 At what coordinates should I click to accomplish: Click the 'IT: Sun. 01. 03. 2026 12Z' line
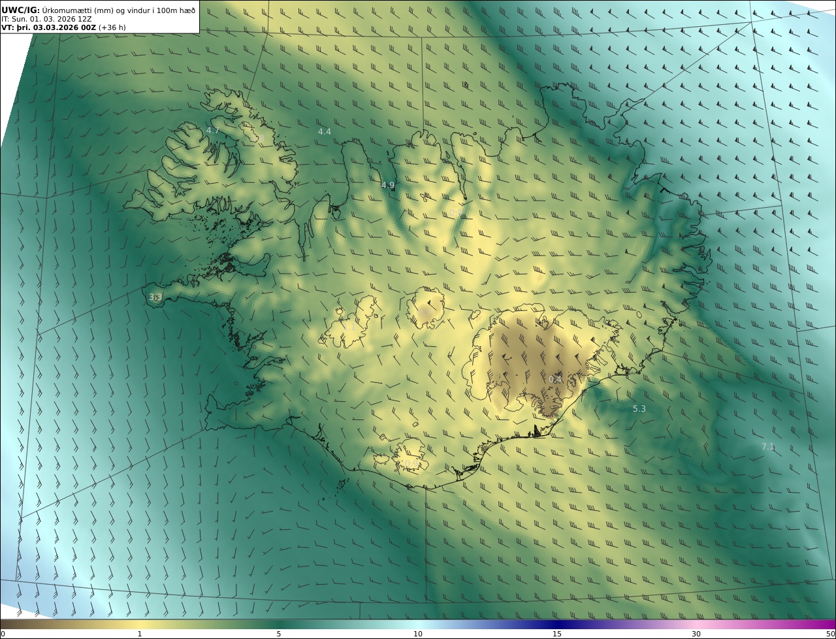click(47, 19)
